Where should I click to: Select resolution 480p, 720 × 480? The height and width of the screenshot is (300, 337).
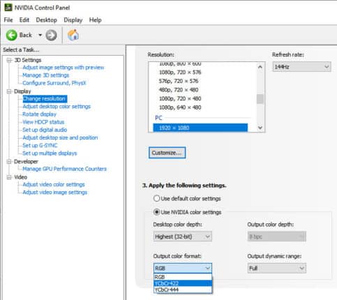[x=179, y=90]
